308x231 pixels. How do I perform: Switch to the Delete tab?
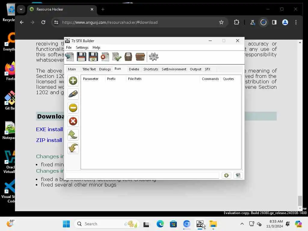point(134,69)
